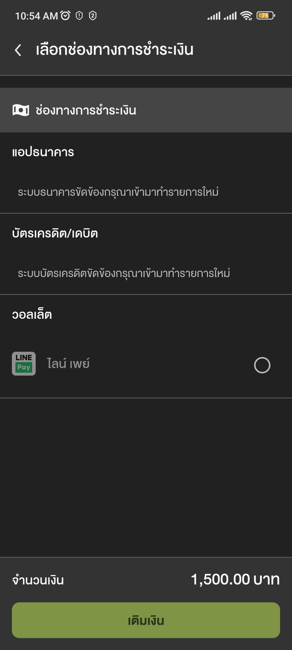Choose the ไลน์ เพย์ wallet label
Viewport: 292px width, 650px height.
click(x=68, y=364)
